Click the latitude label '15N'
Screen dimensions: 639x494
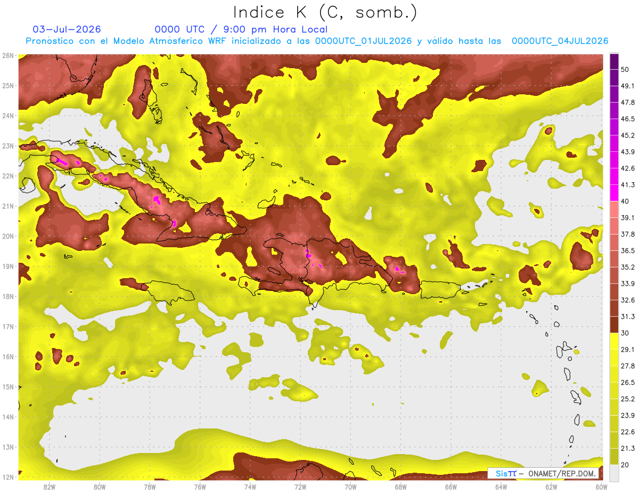click(7, 387)
